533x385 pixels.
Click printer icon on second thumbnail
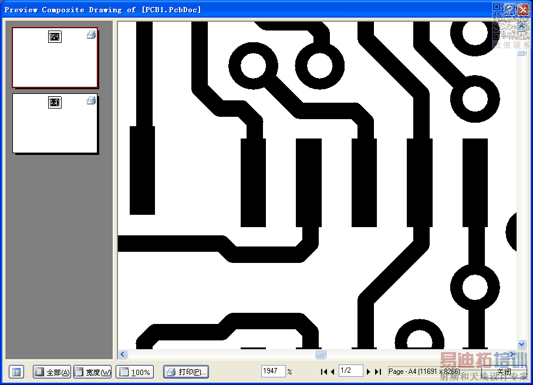(x=91, y=100)
